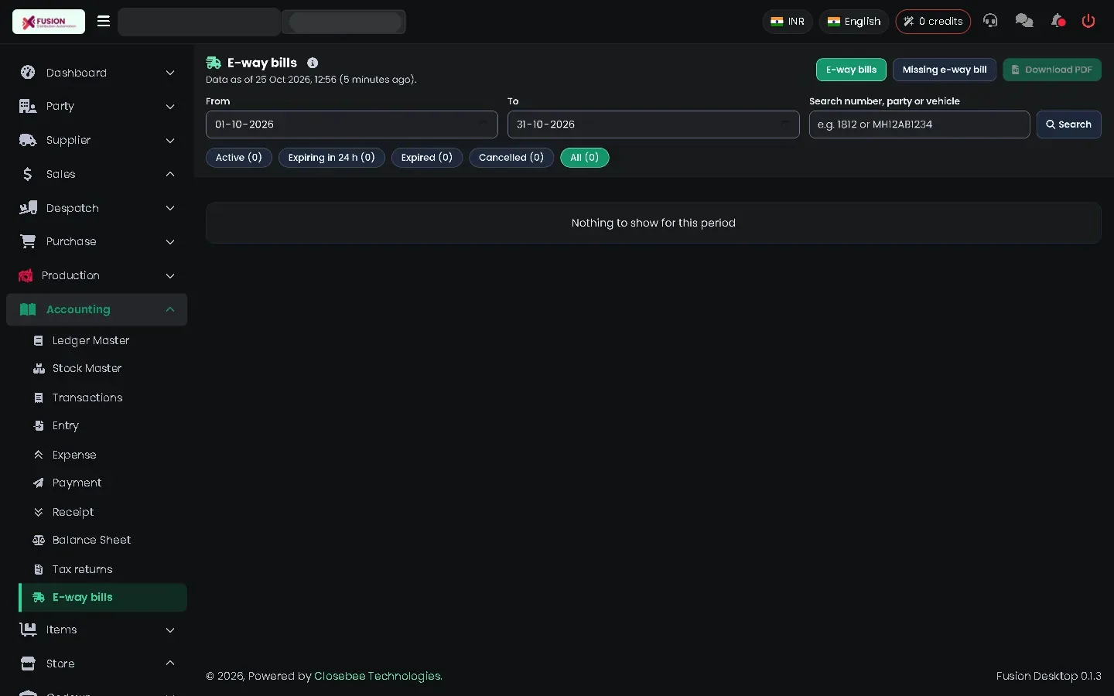Screen dimensions: 1114x696
Task: Expand the Party menu
Action: [97, 106]
